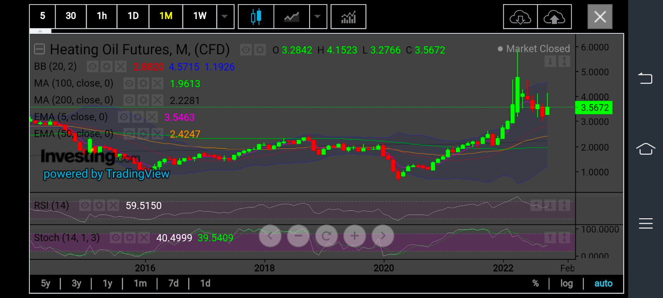Switch to line chart style icon
663x298 pixels.
[x=292, y=17]
